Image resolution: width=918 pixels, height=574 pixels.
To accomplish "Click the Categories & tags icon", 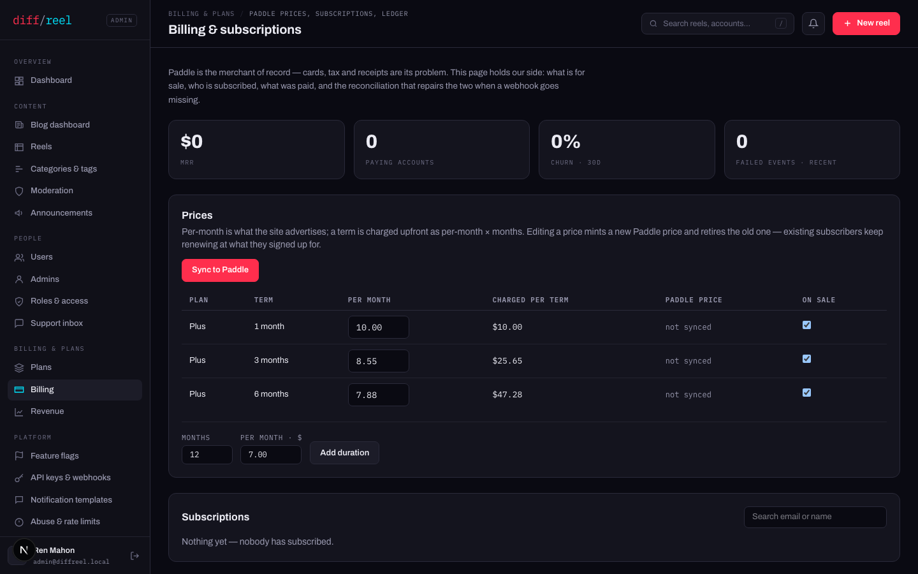I will (x=19, y=169).
